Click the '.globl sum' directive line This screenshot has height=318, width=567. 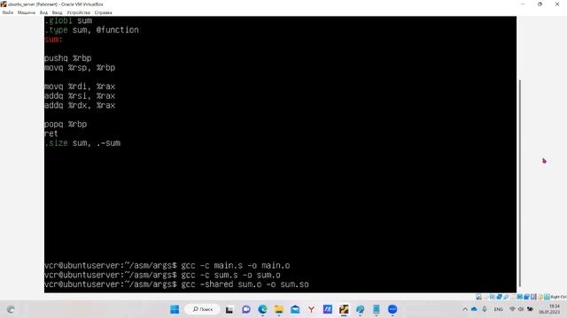coord(68,20)
